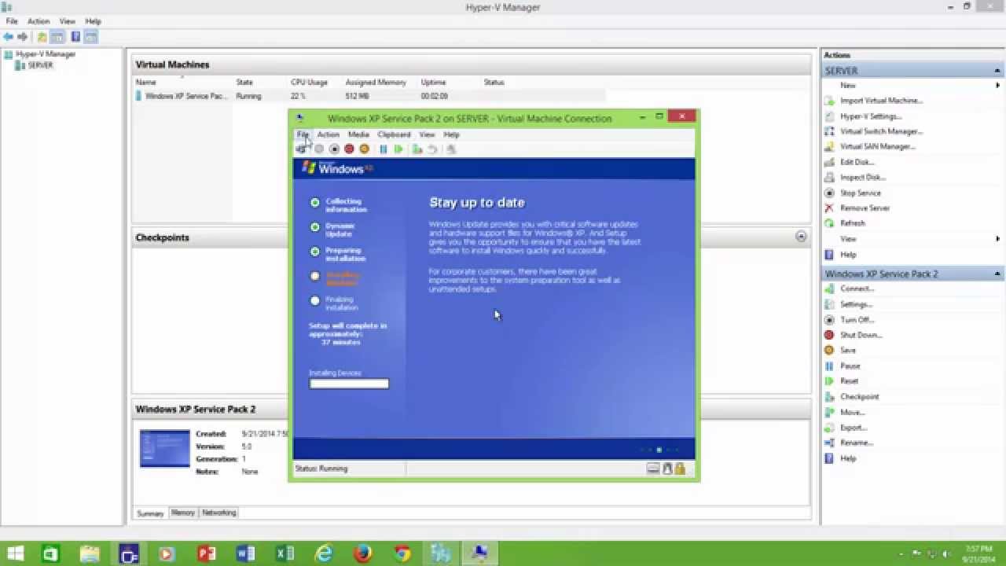Collapse the Checkpoints panel
1006x566 pixels.
pos(801,236)
